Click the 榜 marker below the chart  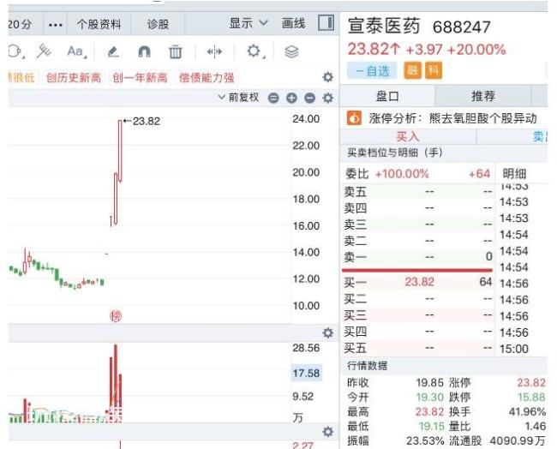(x=116, y=316)
